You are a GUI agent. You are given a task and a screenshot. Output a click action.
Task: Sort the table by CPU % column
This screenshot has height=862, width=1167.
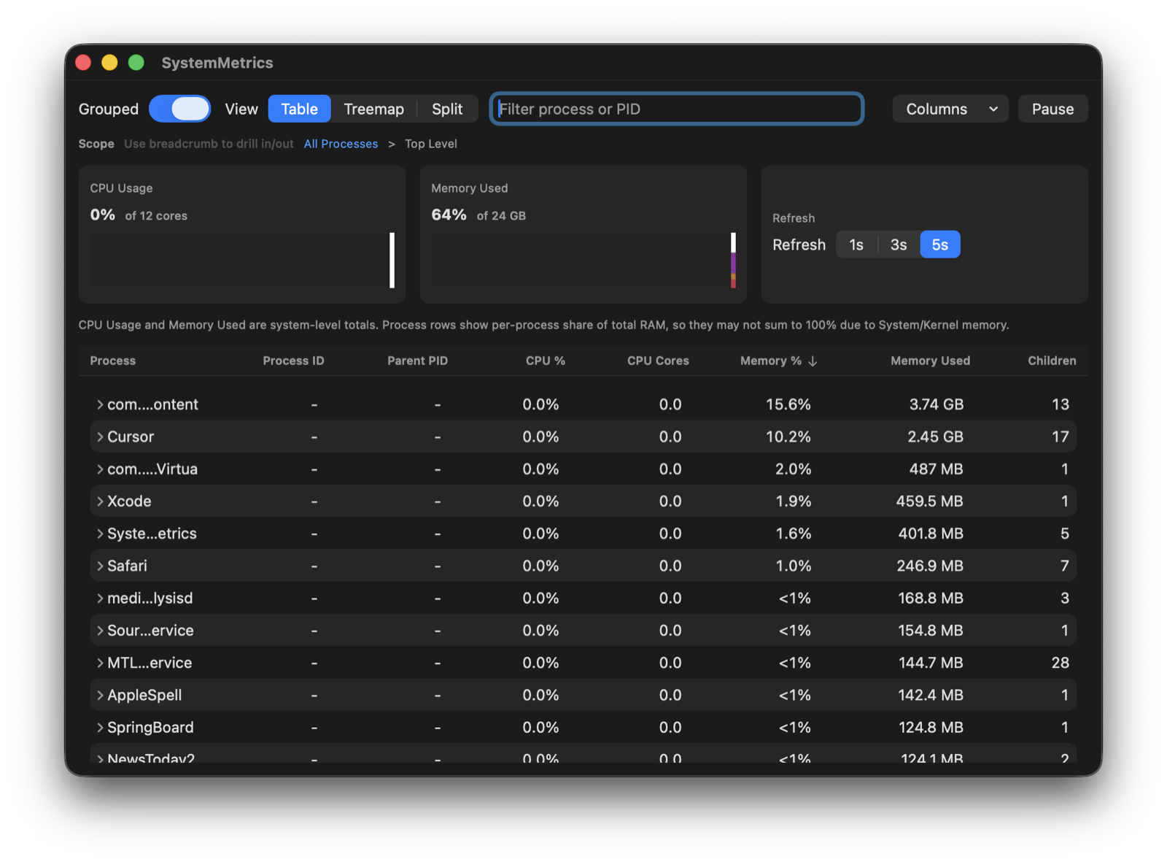[x=546, y=361]
